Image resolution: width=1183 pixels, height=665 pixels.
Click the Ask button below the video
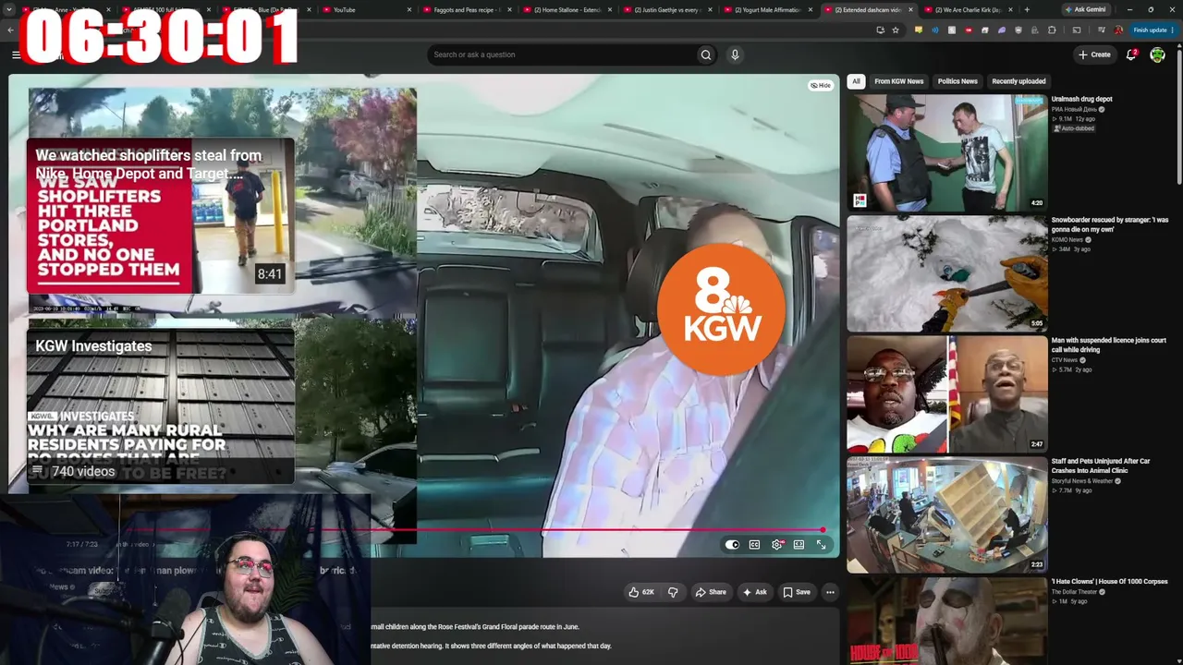(755, 592)
